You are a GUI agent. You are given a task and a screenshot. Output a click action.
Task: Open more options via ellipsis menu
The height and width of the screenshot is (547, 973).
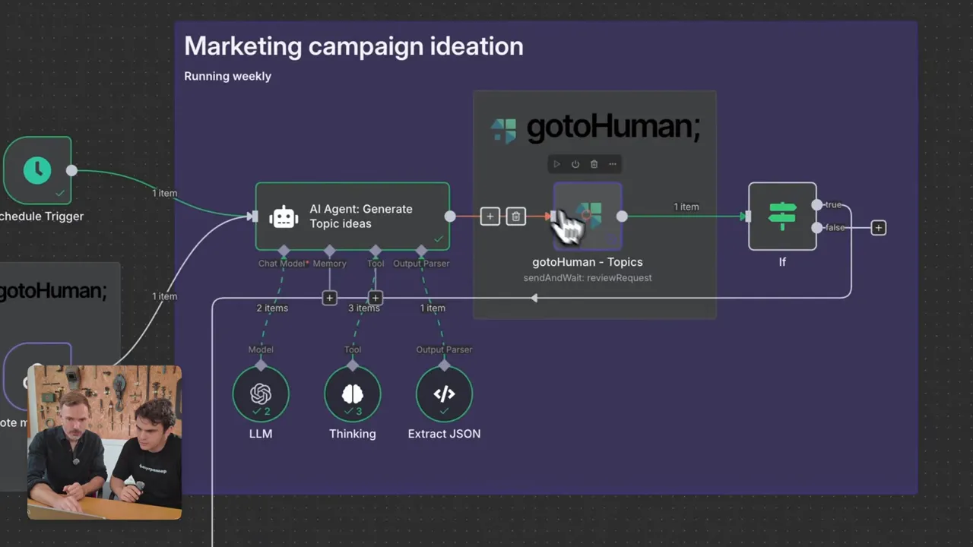point(613,164)
